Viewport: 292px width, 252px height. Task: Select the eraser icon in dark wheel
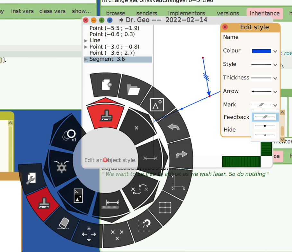click(64, 223)
